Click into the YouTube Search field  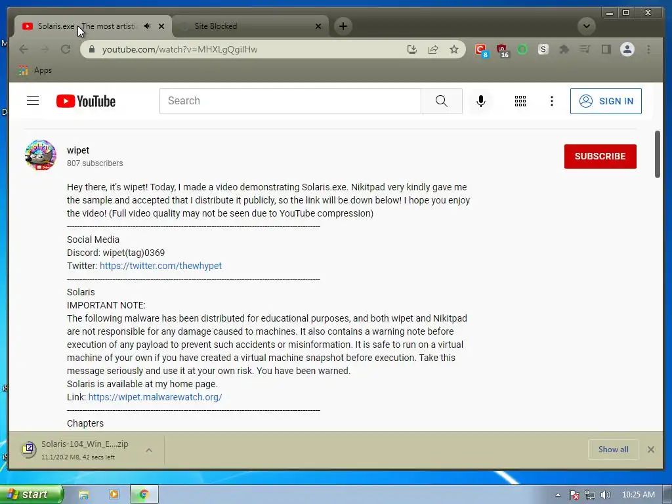click(290, 101)
